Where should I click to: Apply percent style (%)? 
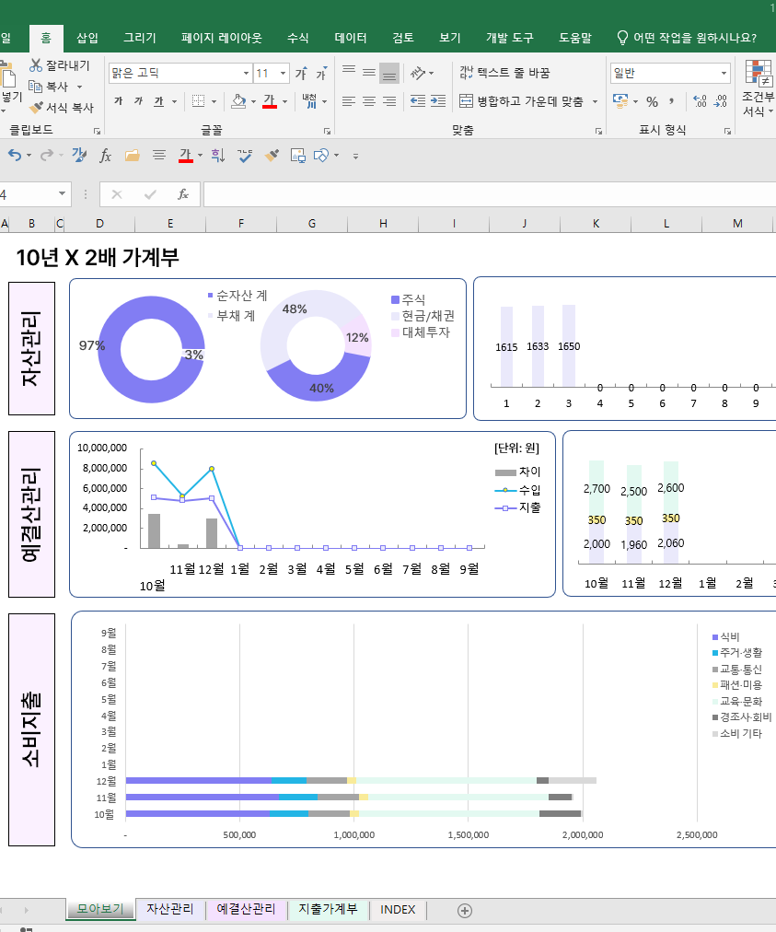coord(653,101)
